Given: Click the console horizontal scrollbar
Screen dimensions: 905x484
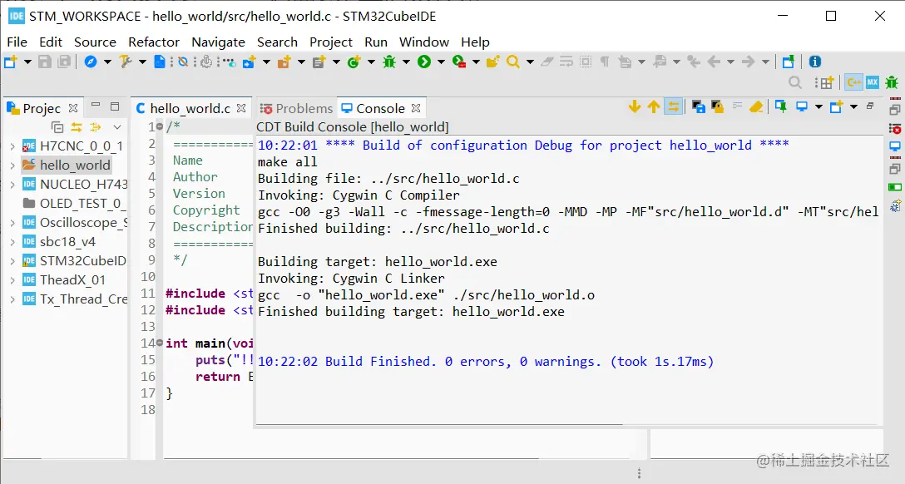Looking at the screenshot, I should tap(439, 425).
